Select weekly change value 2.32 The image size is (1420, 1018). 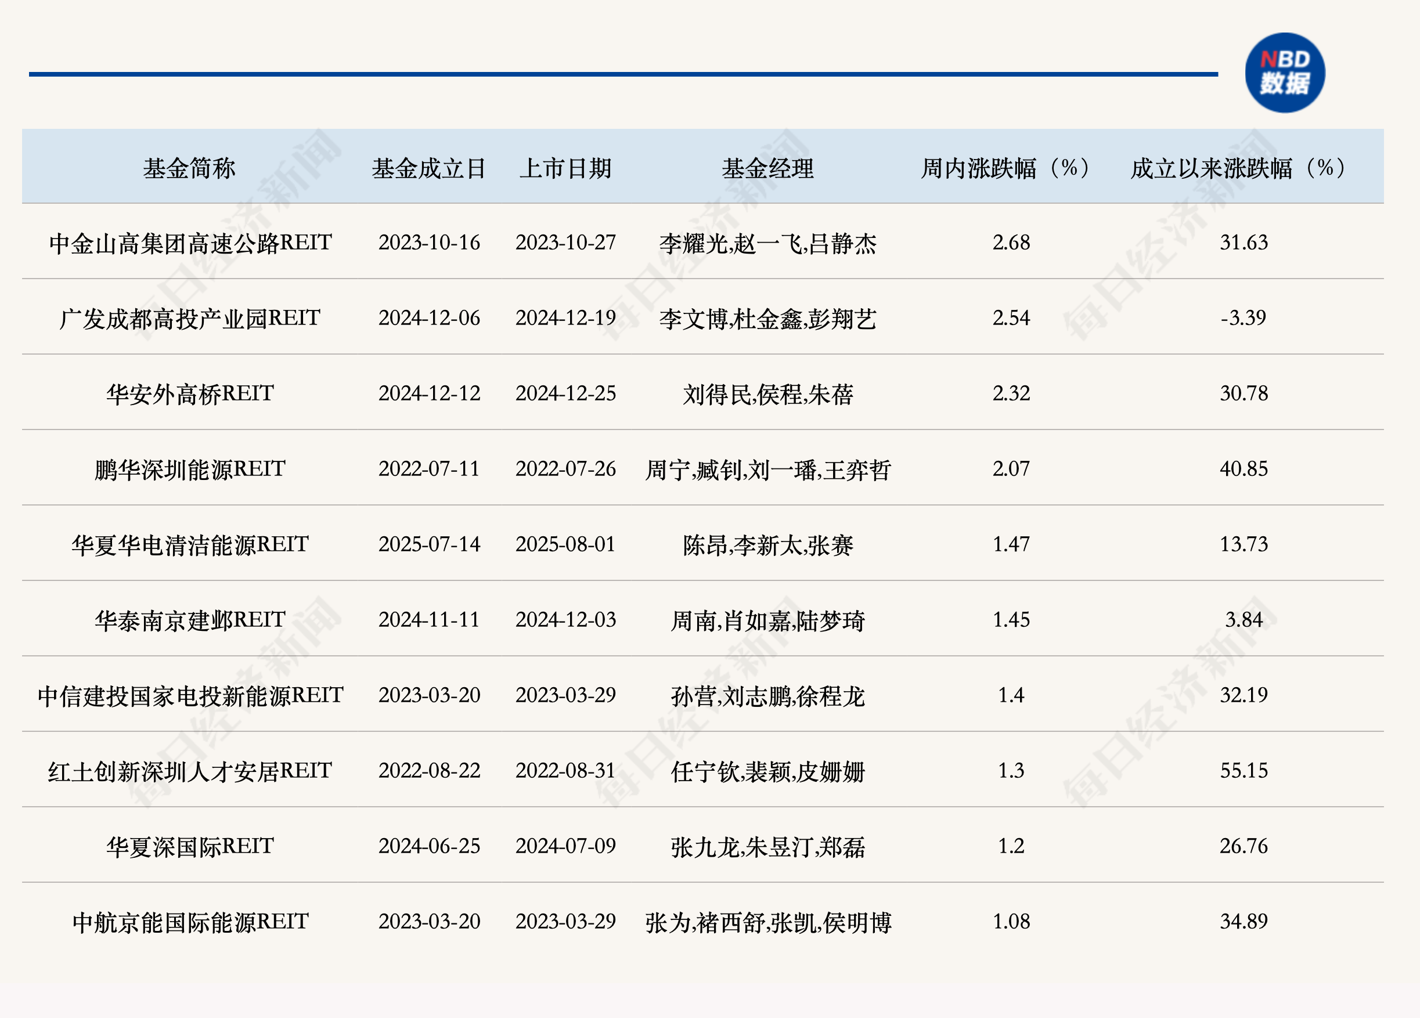point(1011,394)
